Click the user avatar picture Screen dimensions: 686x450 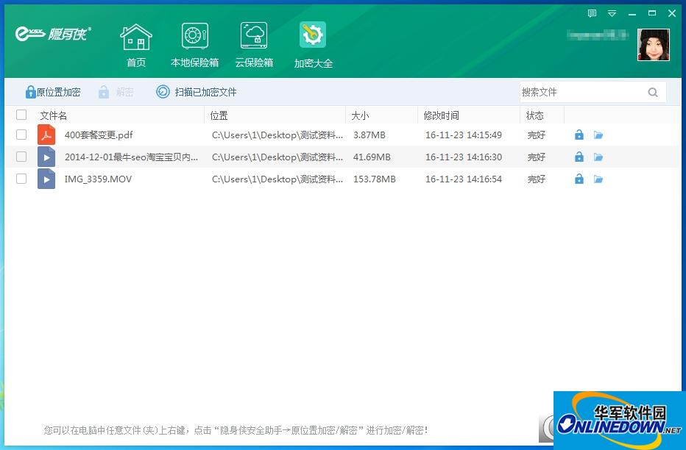click(x=653, y=45)
